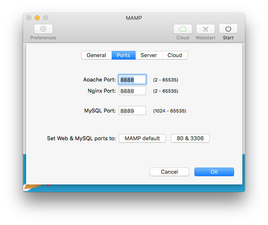Click the MAMP window title
Viewport: 268px width, 225px height.
click(x=134, y=18)
